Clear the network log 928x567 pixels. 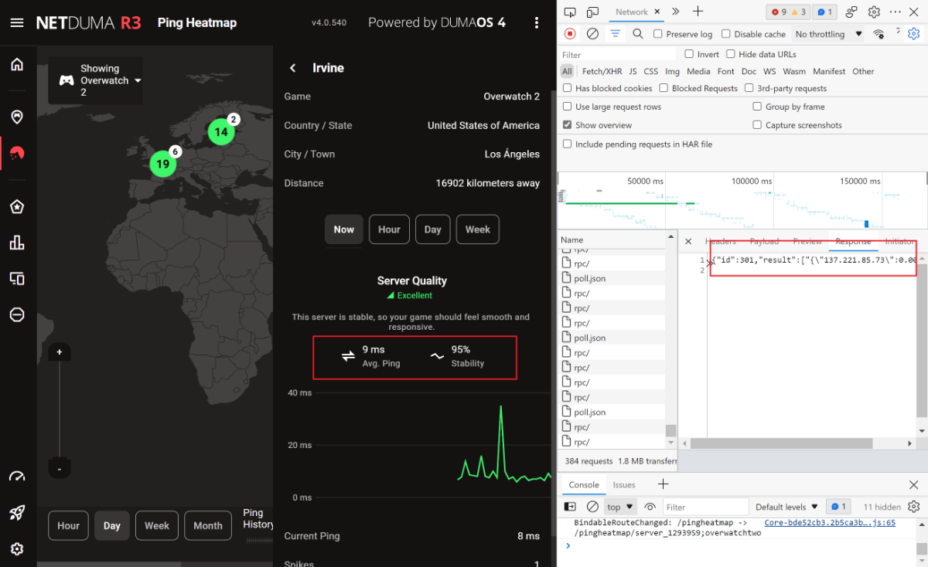tap(592, 34)
